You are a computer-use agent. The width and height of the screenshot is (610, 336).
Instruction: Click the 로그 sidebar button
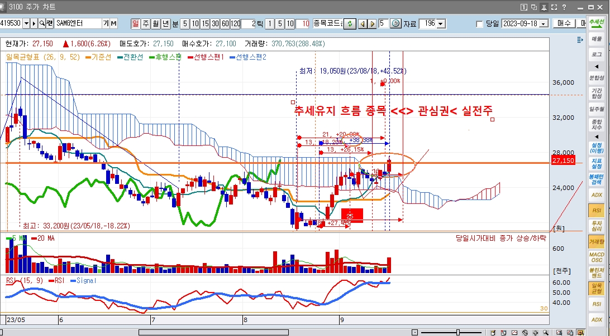(x=597, y=54)
